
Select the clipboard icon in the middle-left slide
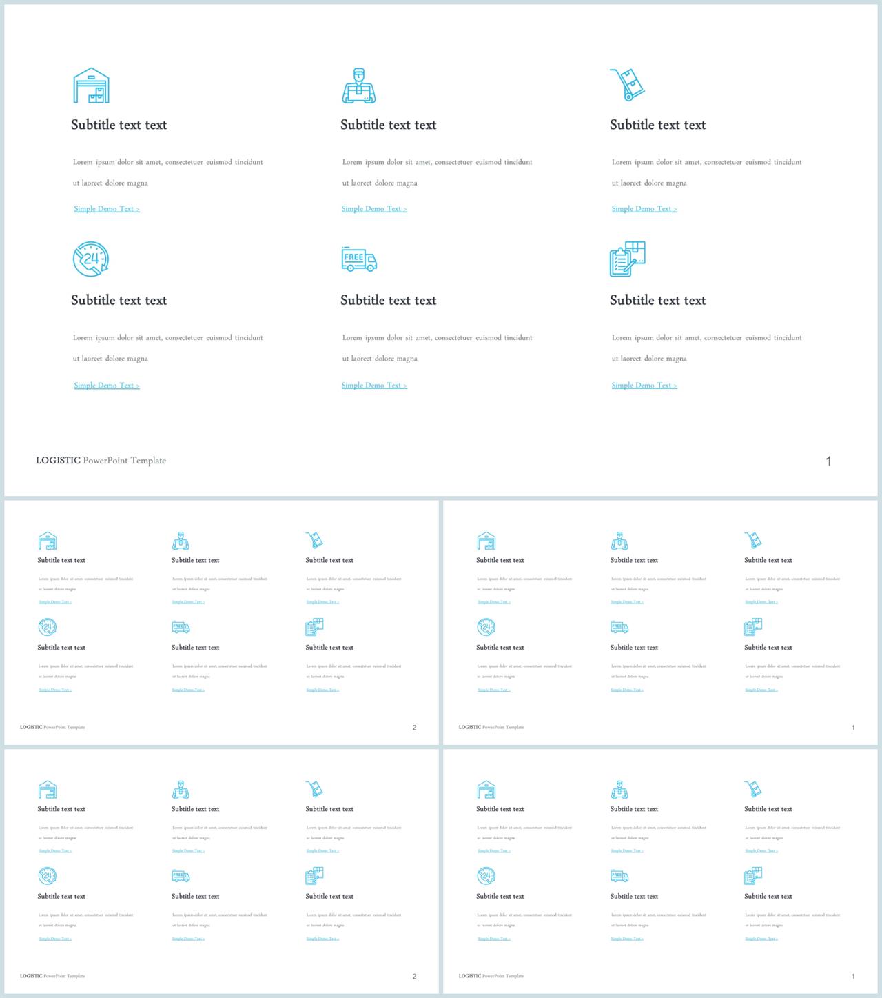pos(314,627)
